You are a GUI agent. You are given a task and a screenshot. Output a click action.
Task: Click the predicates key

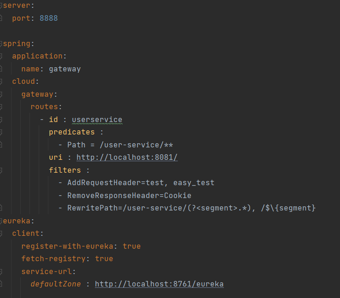(x=72, y=132)
